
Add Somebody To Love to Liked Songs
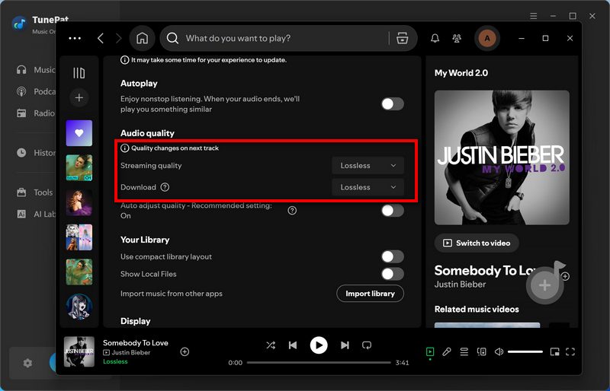(x=185, y=351)
